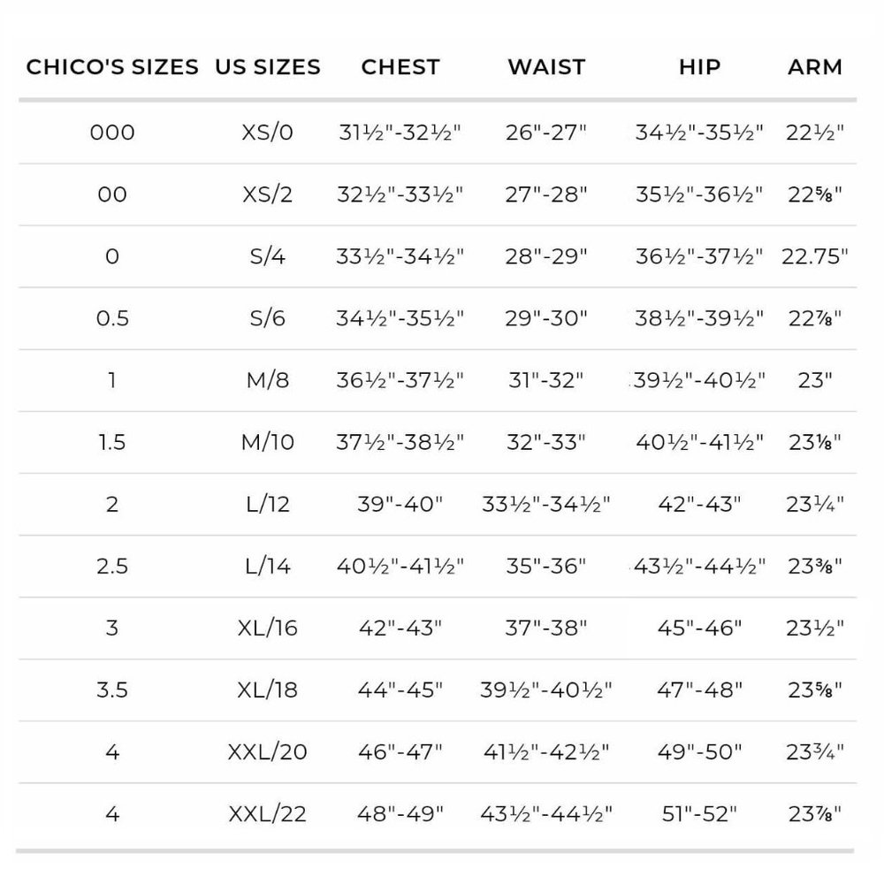
Task: Select the XS/2 size cell
Action: point(268,194)
